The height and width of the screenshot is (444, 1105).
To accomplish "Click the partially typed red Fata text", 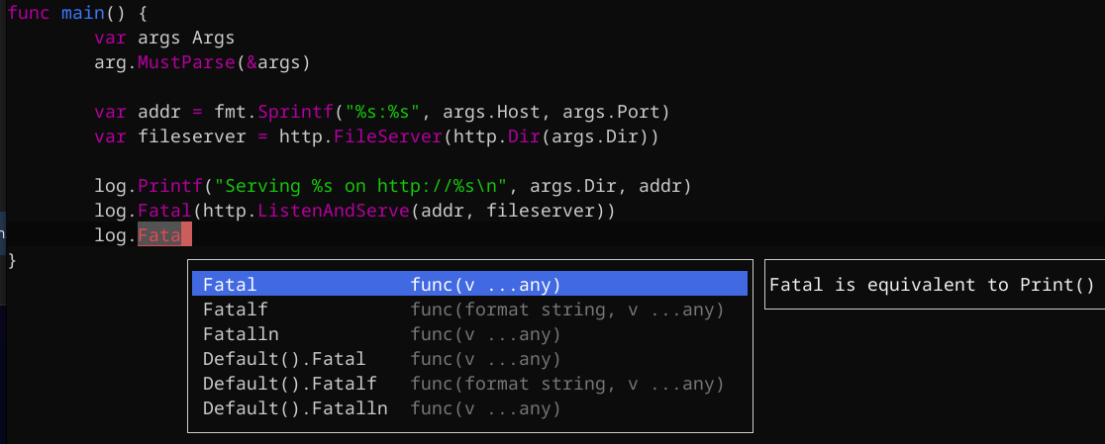I will pos(158,235).
